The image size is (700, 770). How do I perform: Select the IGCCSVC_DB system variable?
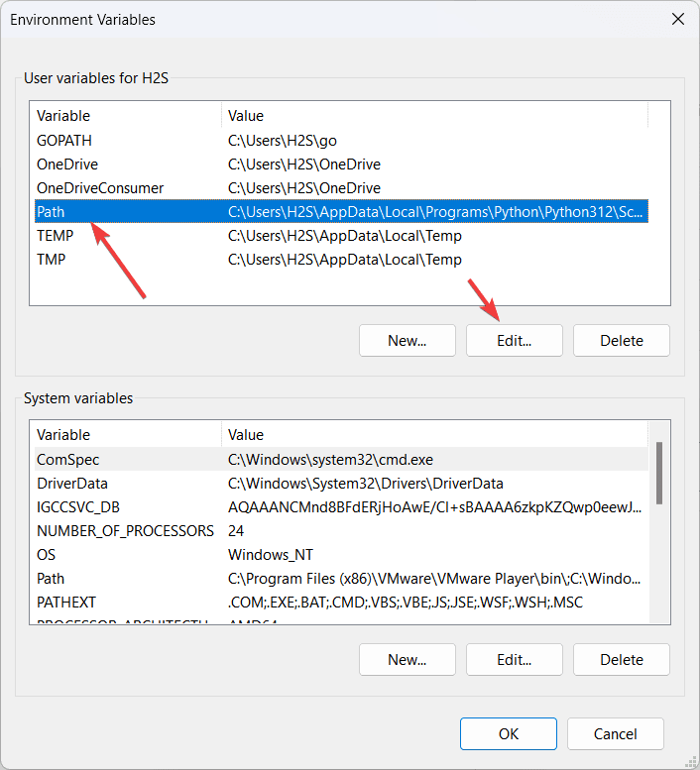tap(341, 506)
